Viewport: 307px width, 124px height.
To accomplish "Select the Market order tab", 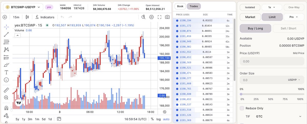I will 250,17.
